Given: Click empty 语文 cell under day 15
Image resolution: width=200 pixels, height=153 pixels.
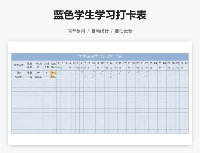Looking at the screenshot, I should (115, 73).
